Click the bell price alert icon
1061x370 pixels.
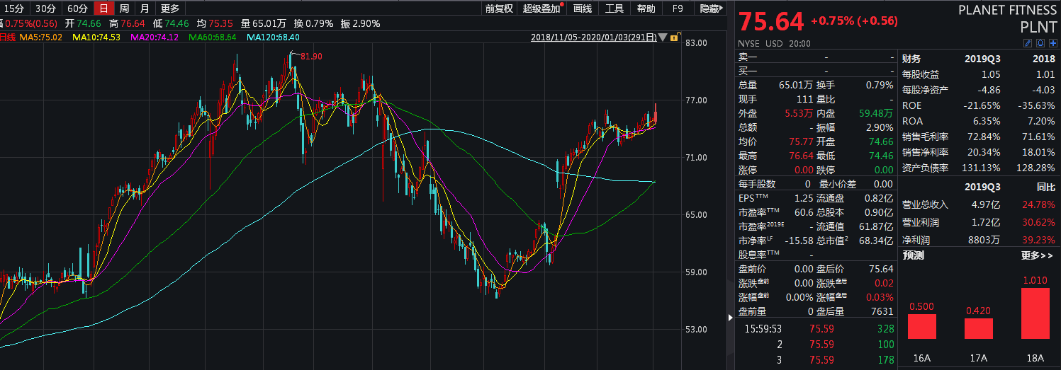coord(1040,43)
